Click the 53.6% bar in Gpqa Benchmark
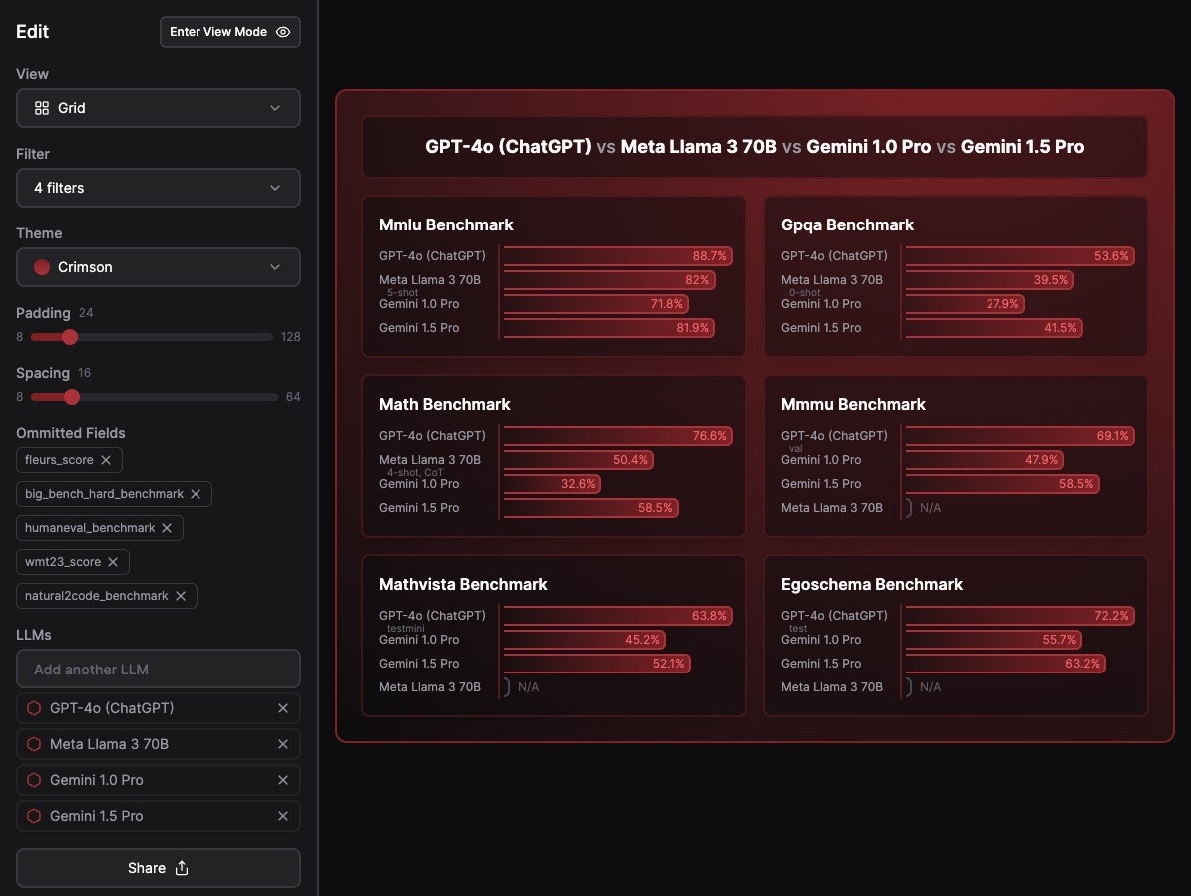Viewport: 1191px width, 896px height. coord(1020,256)
